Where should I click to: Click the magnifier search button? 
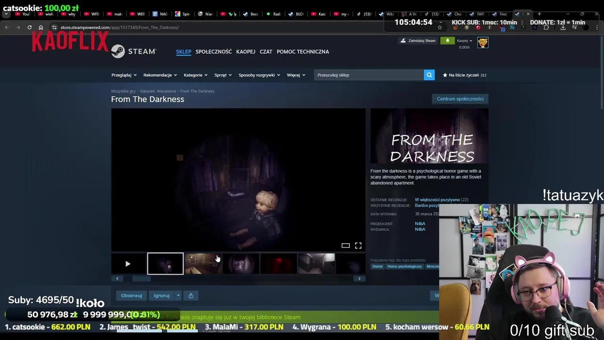tap(429, 75)
